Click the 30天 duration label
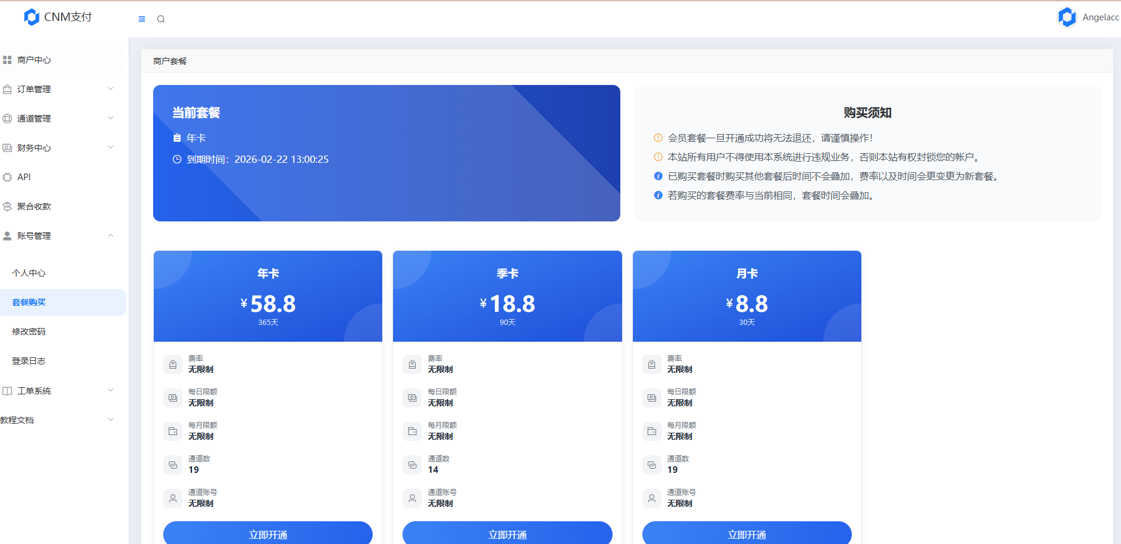 tap(747, 323)
